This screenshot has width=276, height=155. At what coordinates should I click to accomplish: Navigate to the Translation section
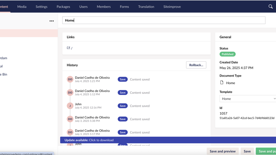[146, 7]
